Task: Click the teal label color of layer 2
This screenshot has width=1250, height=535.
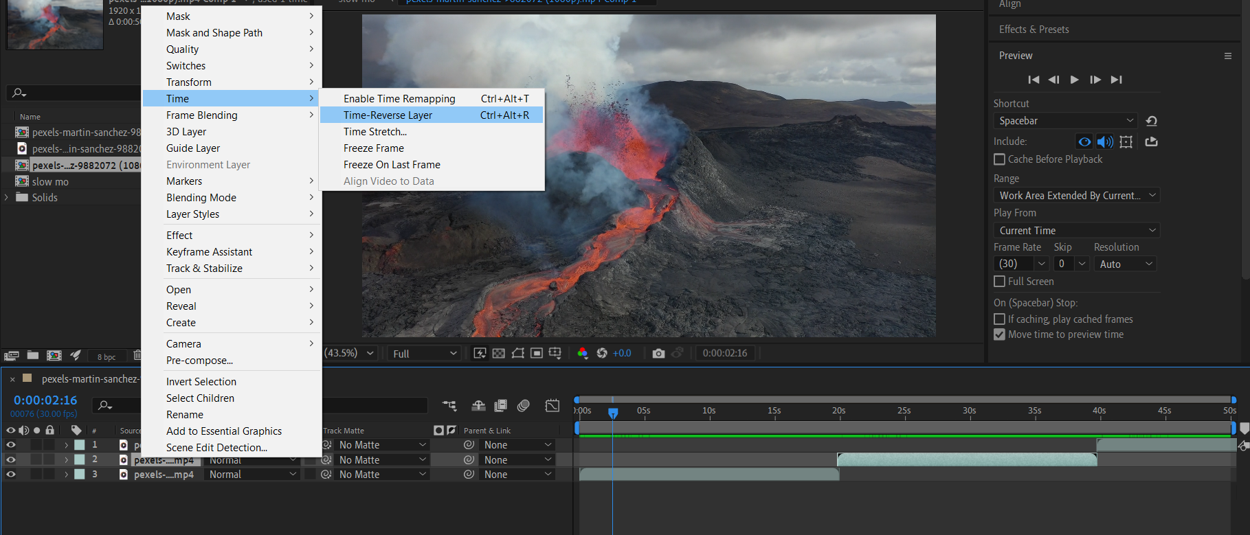Action: click(80, 459)
